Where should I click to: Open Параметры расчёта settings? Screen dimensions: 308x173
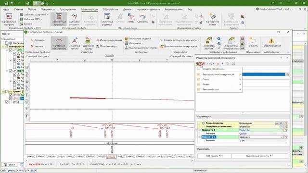208,43
